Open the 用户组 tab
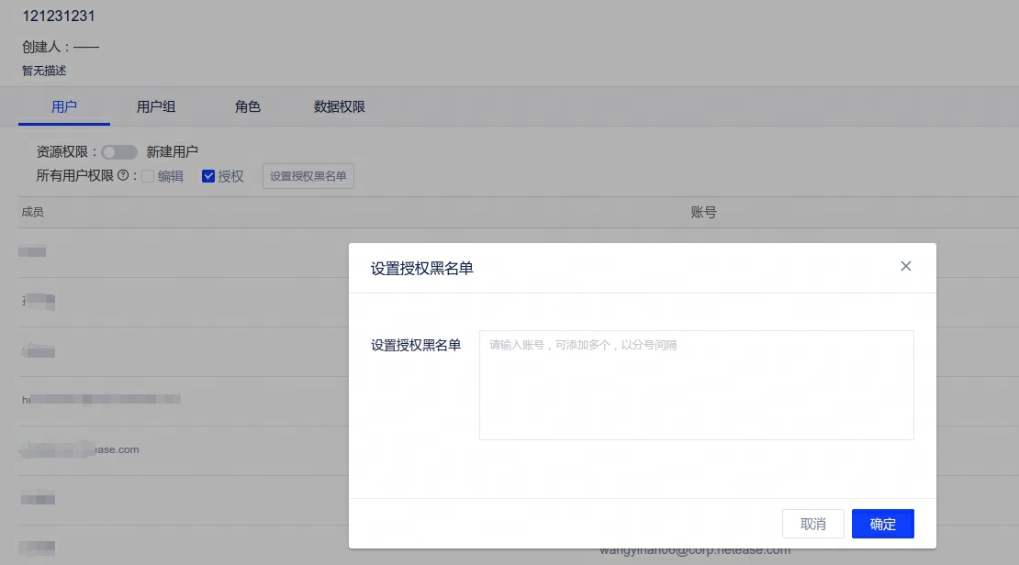The height and width of the screenshot is (565, 1019). click(x=156, y=106)
